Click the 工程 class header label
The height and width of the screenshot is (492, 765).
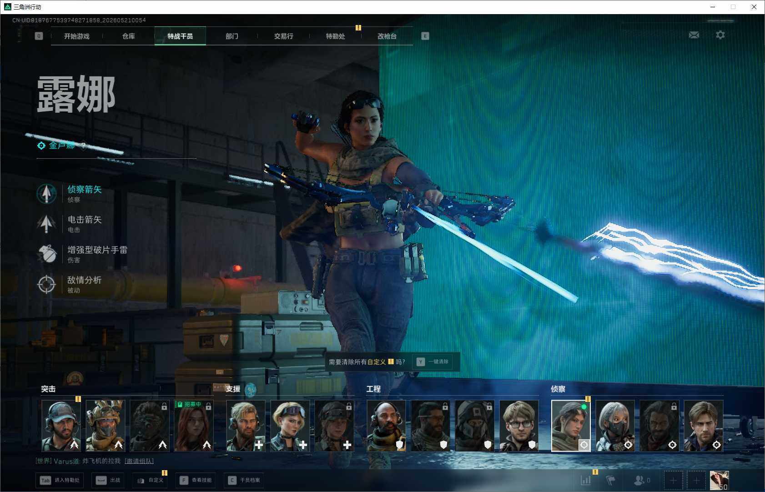pyautogui.click(x=373, y=389)
